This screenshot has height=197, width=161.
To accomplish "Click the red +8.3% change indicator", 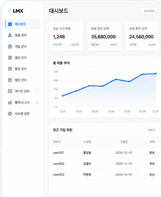I will pos(95,45).
